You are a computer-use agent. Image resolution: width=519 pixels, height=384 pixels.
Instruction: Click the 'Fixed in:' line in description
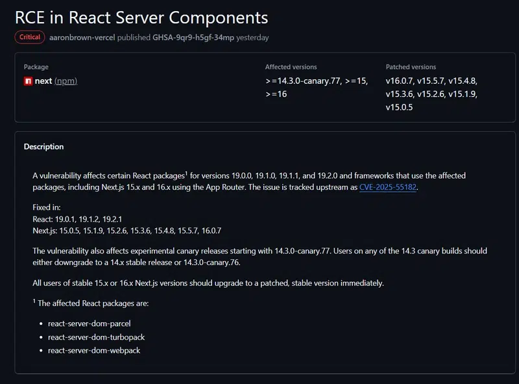coord(46,207)
